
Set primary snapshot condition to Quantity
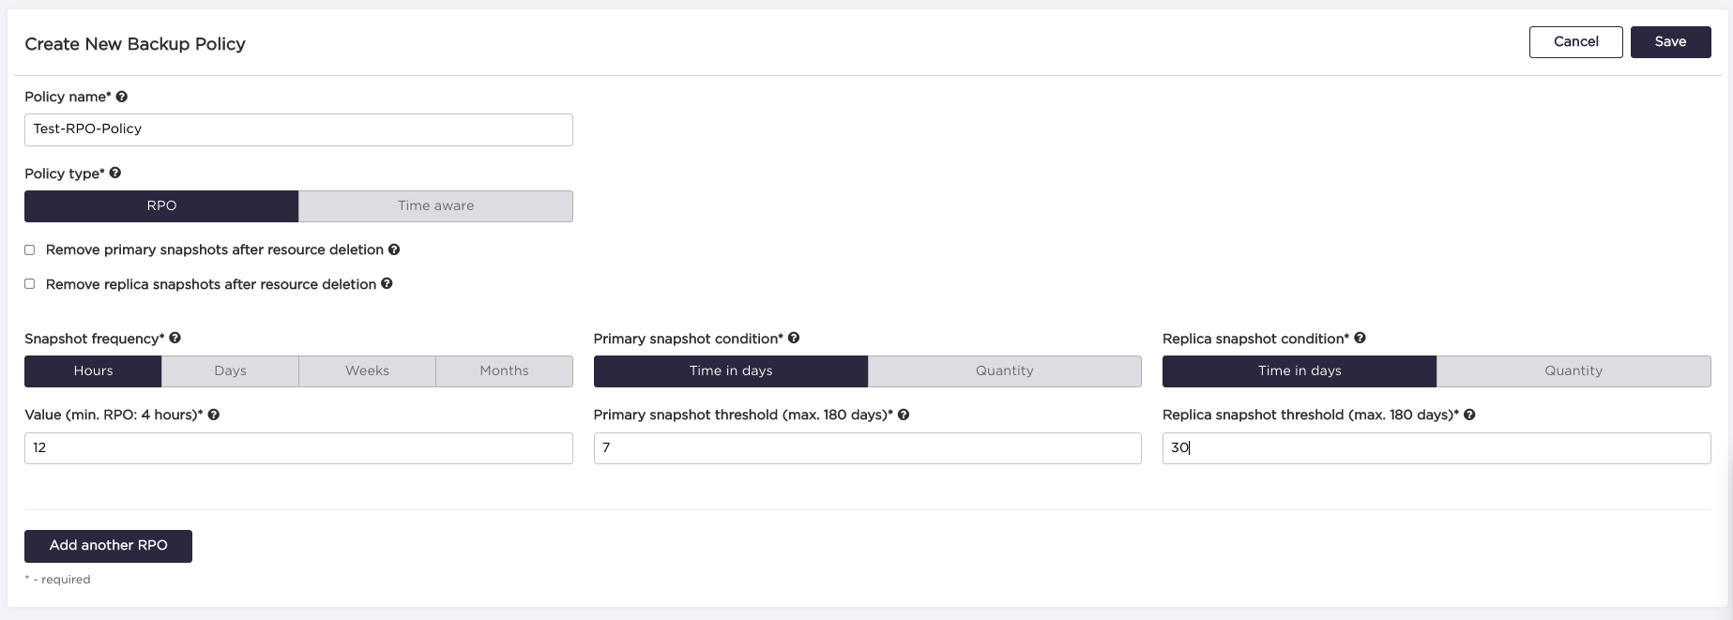point(1004,371)
